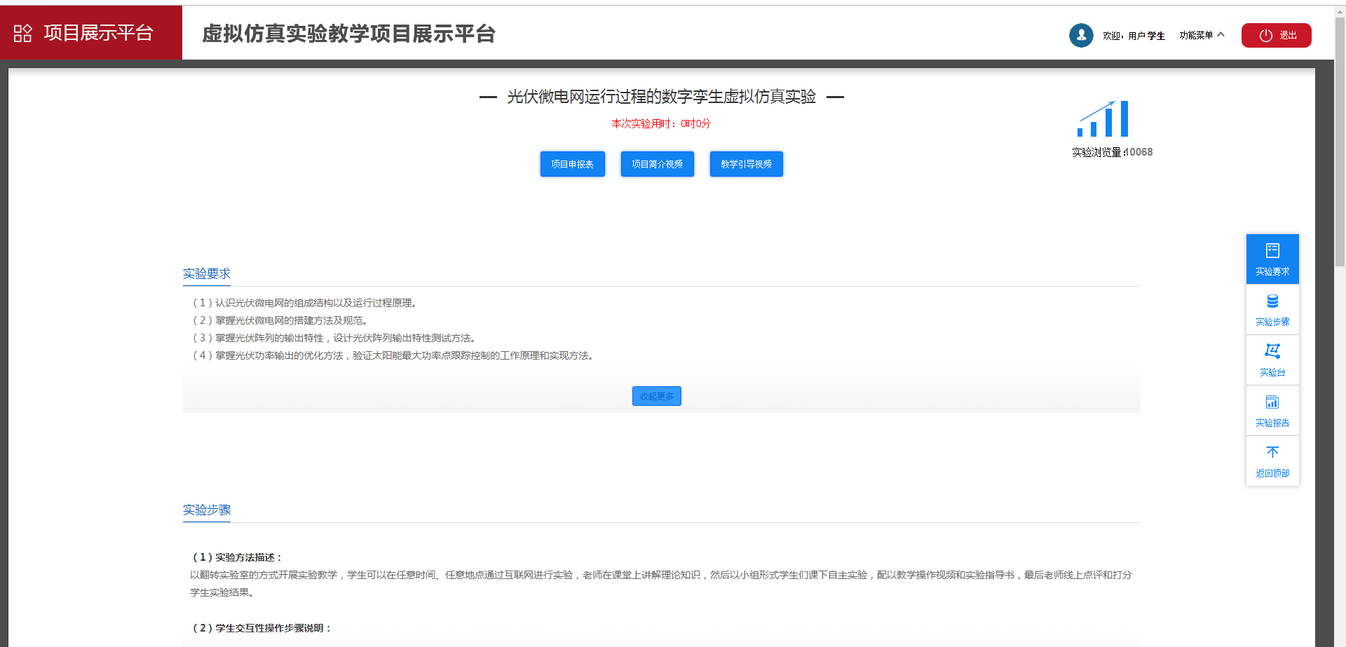Click the power icon in 退出 button

click(1265, 36)
